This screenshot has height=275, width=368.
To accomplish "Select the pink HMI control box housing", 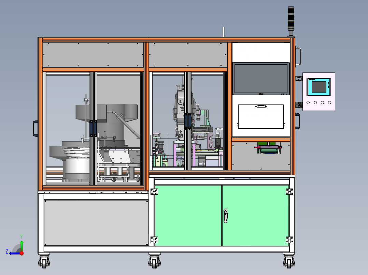I will (x=319, y=92).
